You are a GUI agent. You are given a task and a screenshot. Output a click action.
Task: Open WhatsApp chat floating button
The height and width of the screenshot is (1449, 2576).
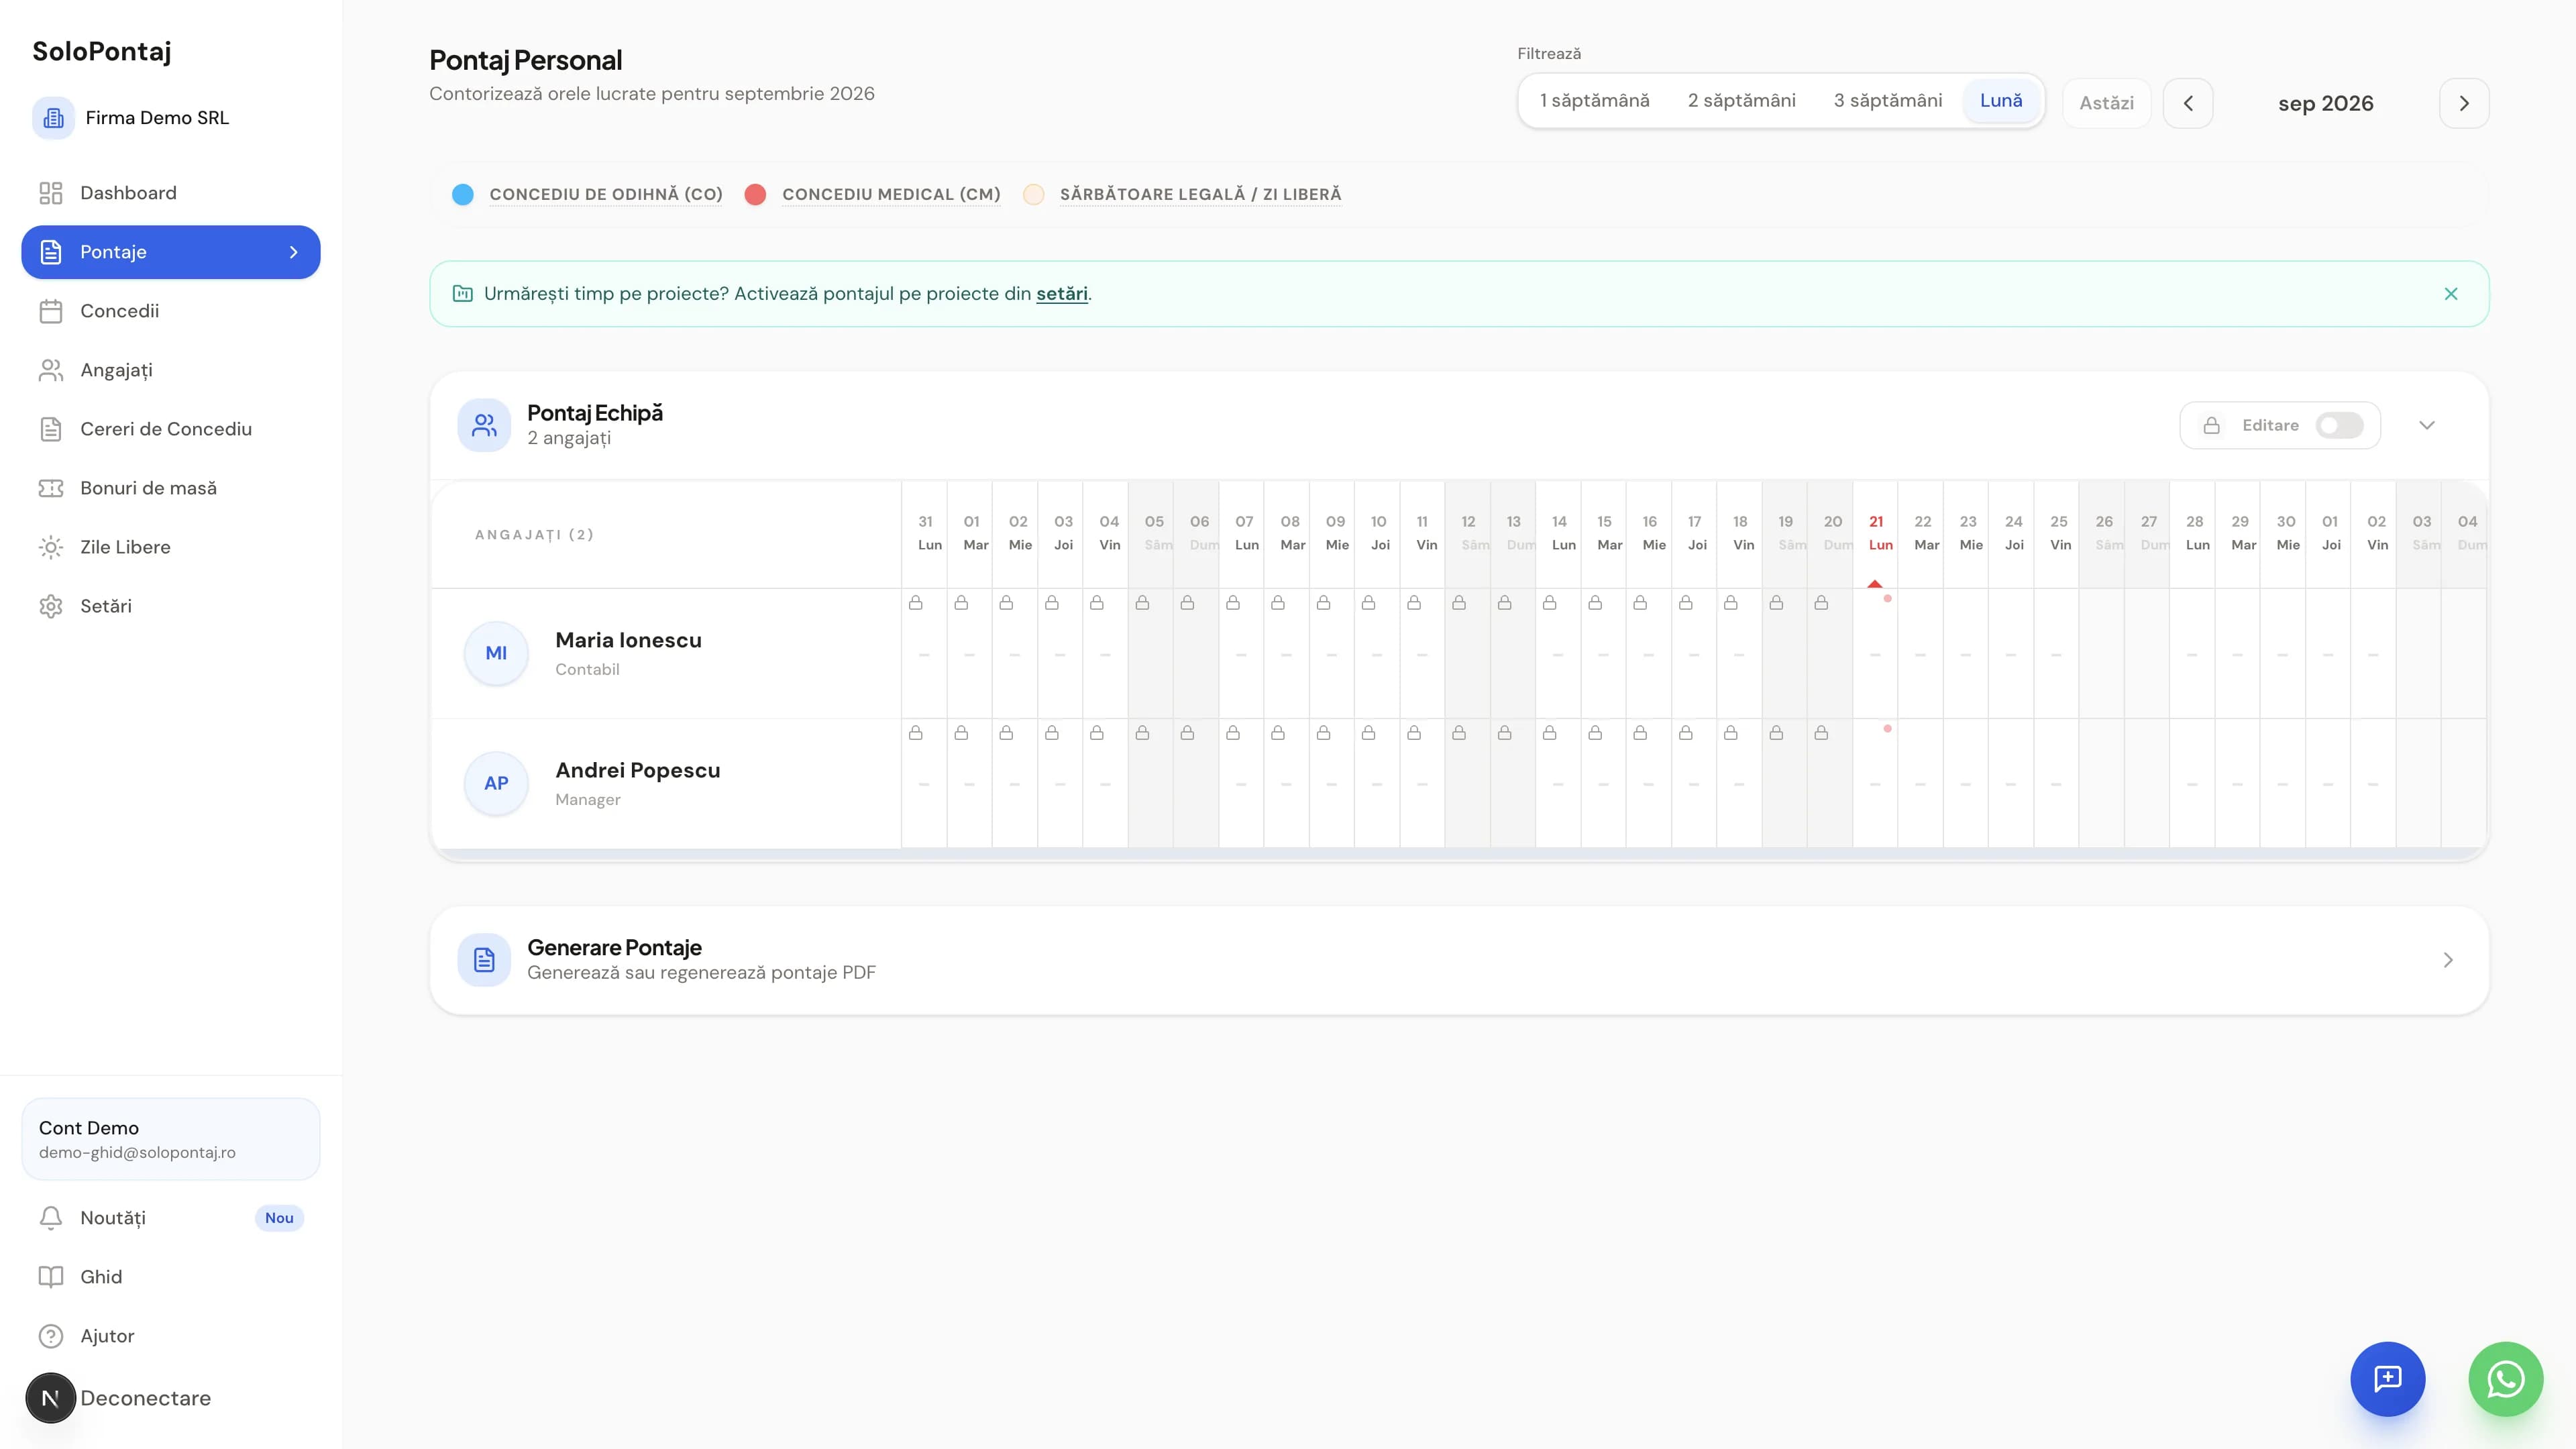(x=2505, y=1379)
